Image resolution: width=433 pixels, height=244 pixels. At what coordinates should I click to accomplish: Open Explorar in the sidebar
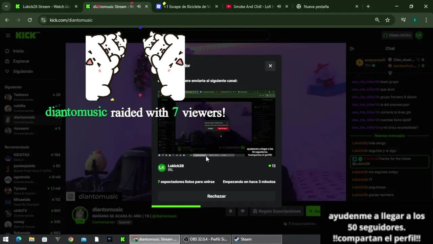(x=21, y=61)
